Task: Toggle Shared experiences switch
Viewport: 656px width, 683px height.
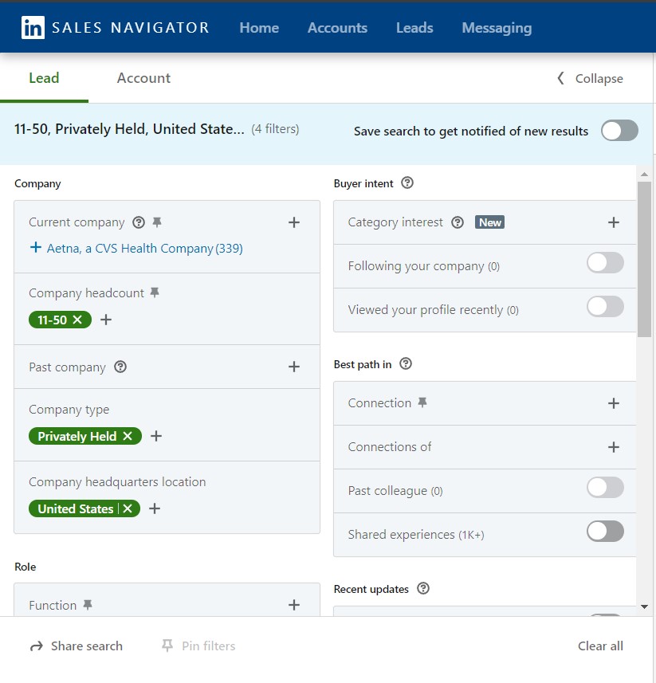Action: point(605,532)
